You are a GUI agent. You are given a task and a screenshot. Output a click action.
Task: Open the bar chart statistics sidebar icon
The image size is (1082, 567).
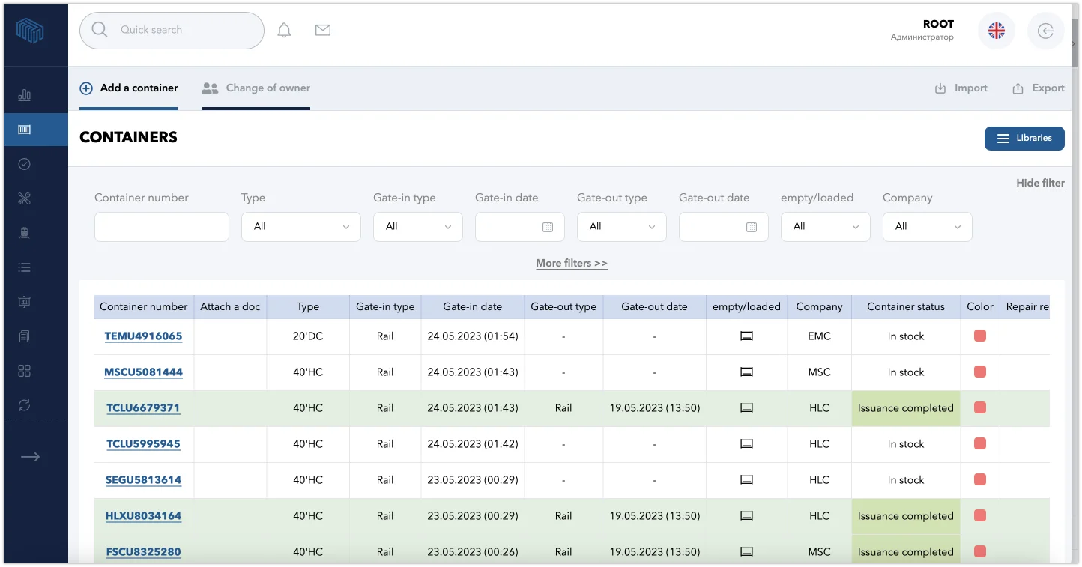25,95
